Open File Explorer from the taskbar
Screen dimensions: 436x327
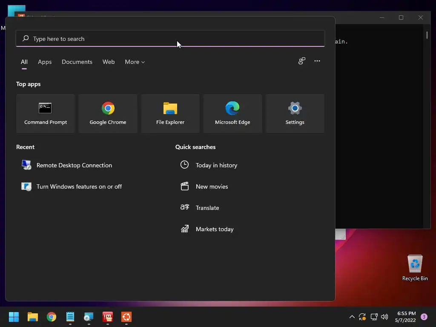(32, 317)
